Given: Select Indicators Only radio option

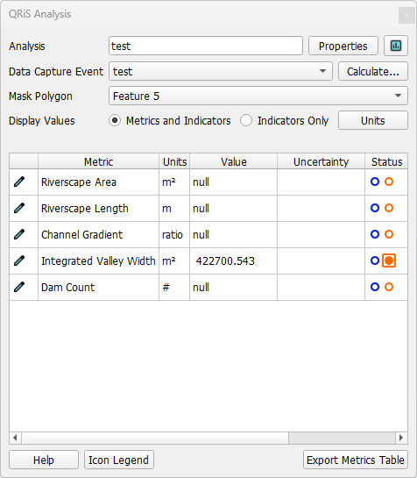Looking at the screenshot, I should (246, 120).
